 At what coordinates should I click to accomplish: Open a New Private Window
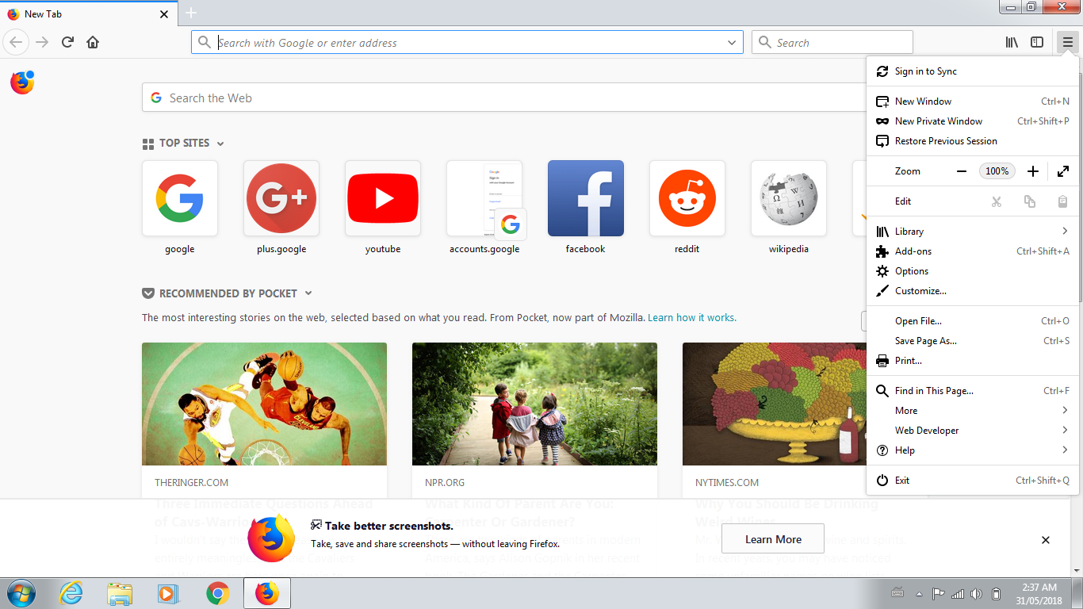[x=973, y=121]
